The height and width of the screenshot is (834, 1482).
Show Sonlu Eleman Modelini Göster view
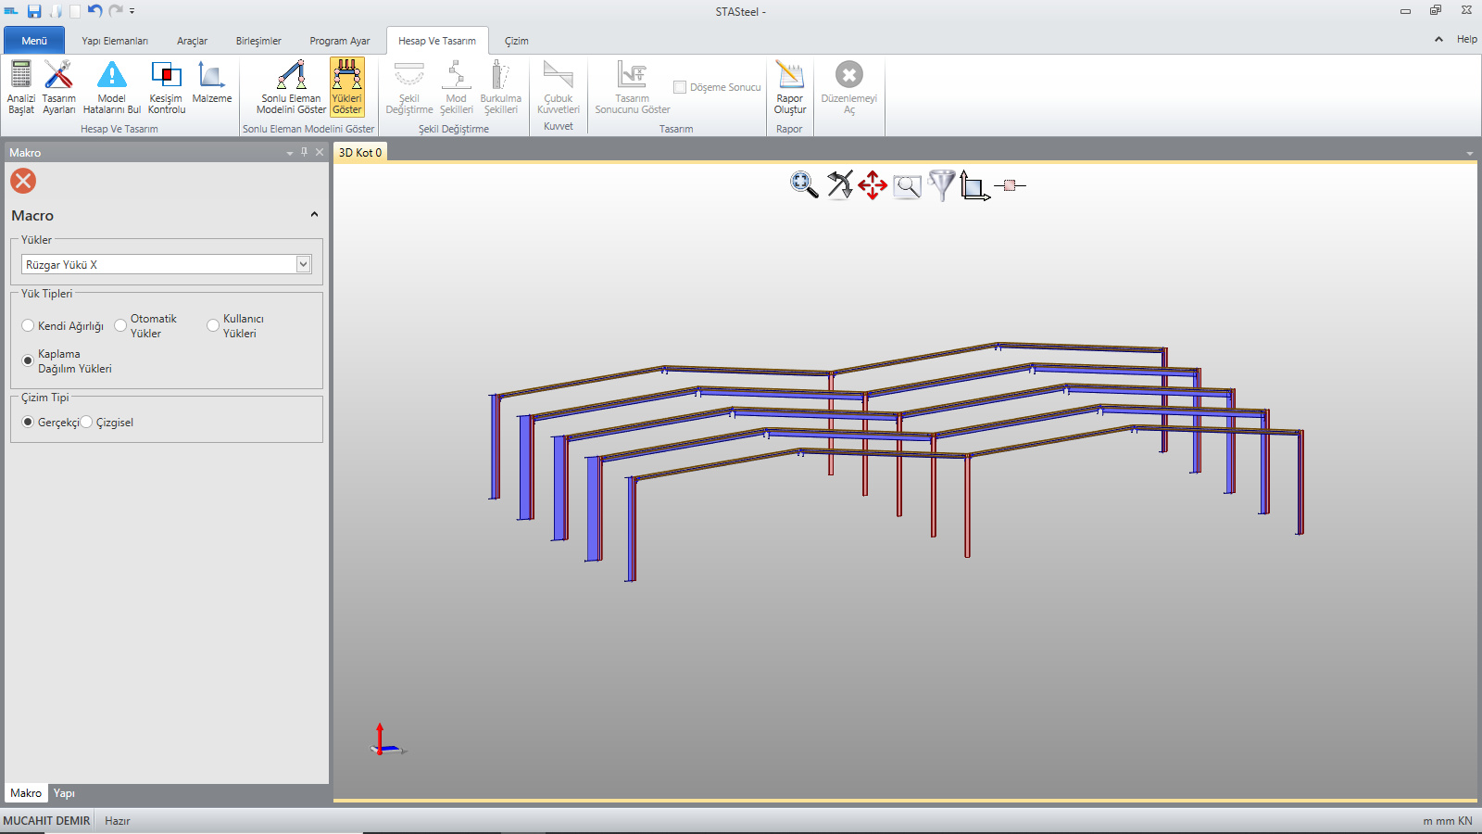point(291,75)
